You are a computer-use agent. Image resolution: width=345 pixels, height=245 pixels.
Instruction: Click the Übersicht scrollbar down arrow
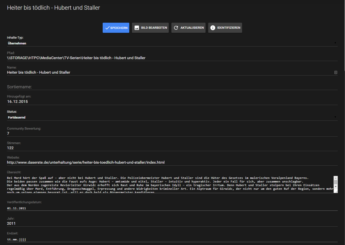tap(336, 187)
